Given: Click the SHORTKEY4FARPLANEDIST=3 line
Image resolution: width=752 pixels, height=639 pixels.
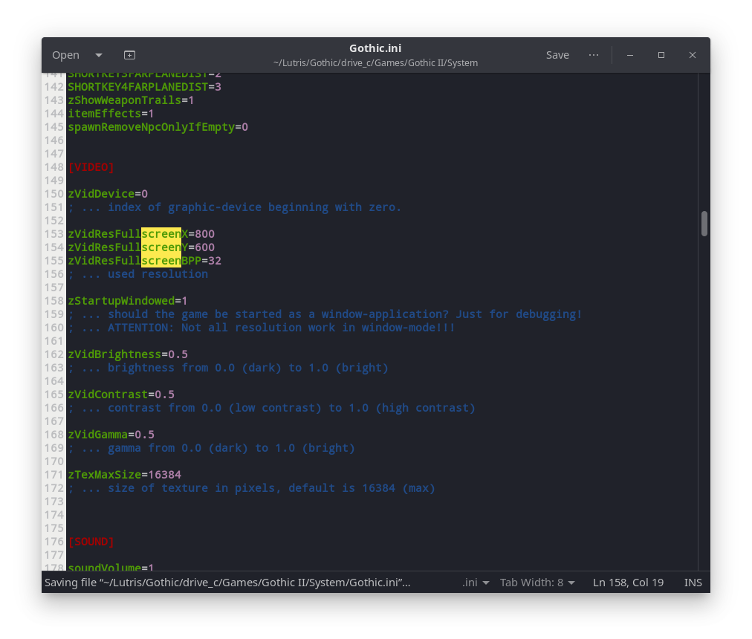Looking at the screenshot, I should (x=144, y=87).
